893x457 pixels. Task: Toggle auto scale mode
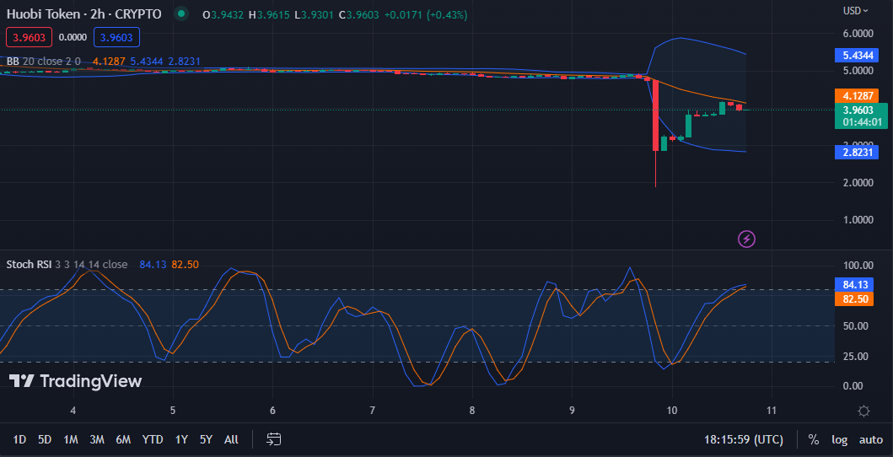871,440
